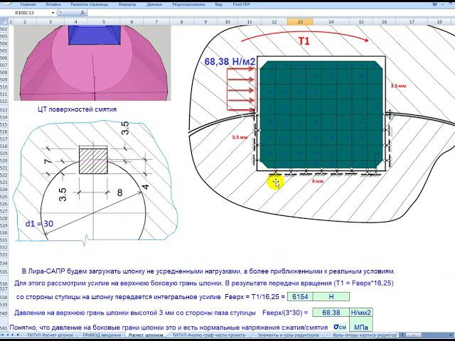Click previous sheet navigation arrow
The width and height of the screenshot is (455, 341).
pyautogui.click(x=8, y=335)
